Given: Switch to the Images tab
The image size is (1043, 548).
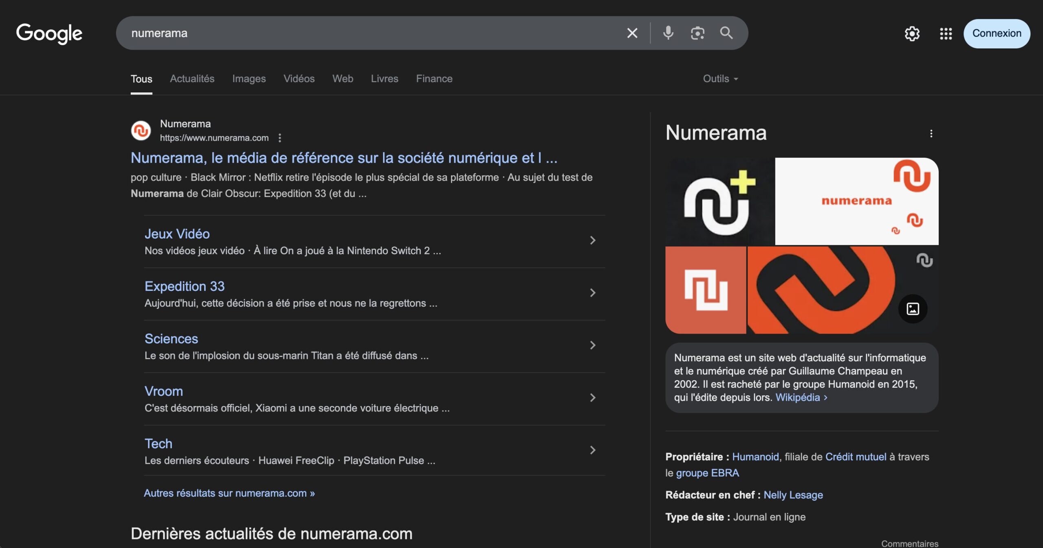Looking at the screenshot, I should (249, 79).
